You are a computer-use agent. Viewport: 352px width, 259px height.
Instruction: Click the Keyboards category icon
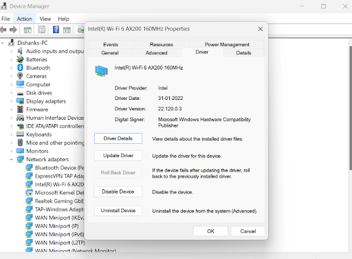tap(20, 134)
